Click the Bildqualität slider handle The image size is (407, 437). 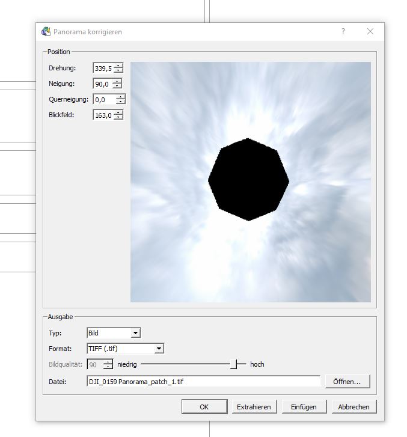(238, 364)
